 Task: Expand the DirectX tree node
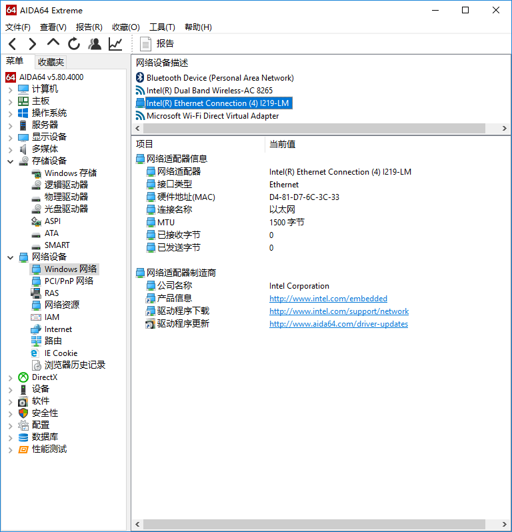10,377
